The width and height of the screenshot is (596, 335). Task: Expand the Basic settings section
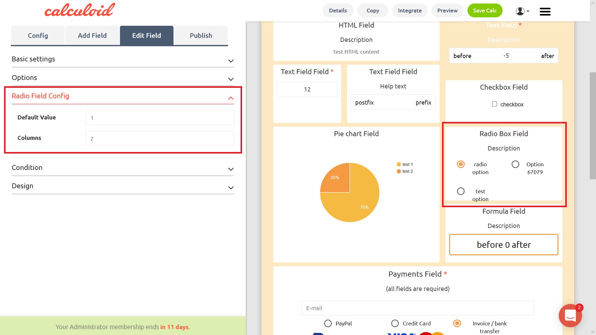point(123,59)
